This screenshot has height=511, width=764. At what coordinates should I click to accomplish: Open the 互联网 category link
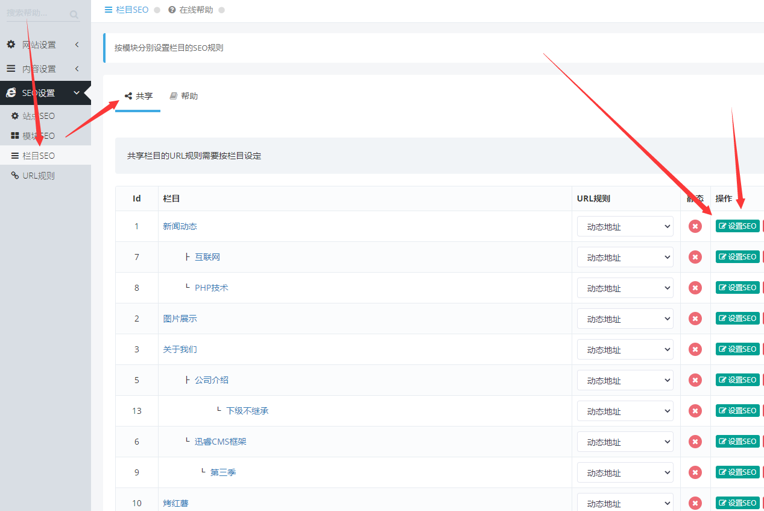[x=207, y=257]
